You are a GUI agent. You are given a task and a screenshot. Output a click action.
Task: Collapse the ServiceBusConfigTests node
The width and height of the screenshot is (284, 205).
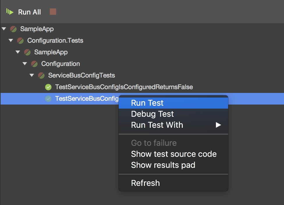32,75
